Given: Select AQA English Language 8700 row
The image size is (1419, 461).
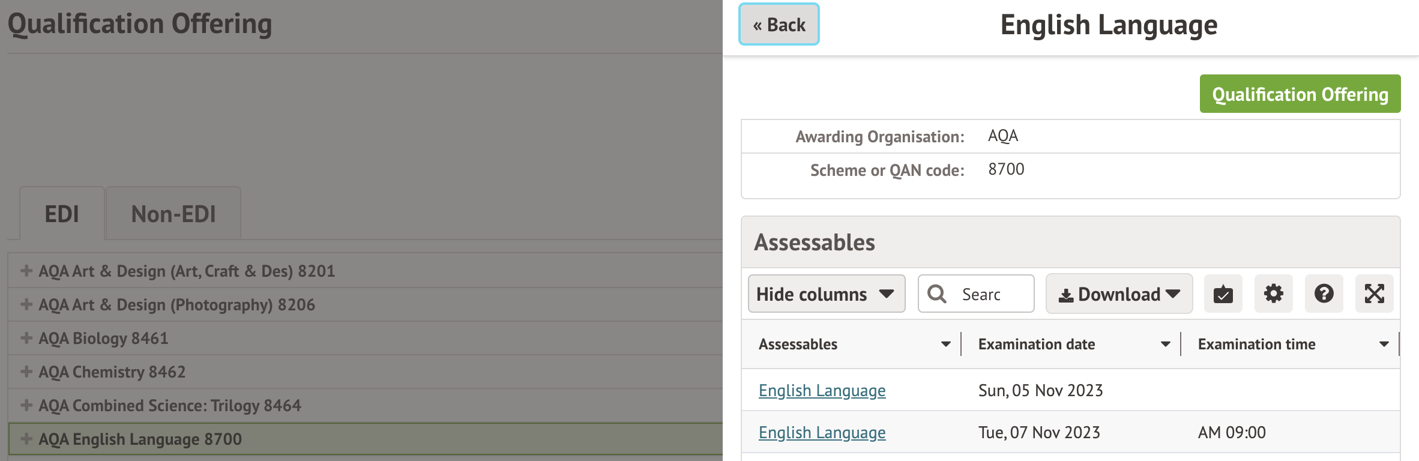Looking at the screenshot, I should tap(140, 439).
